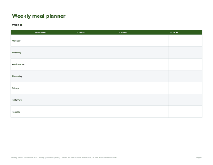Click the footer 'Weekly Menu Template Pack' text

click(x=24, y=157)
